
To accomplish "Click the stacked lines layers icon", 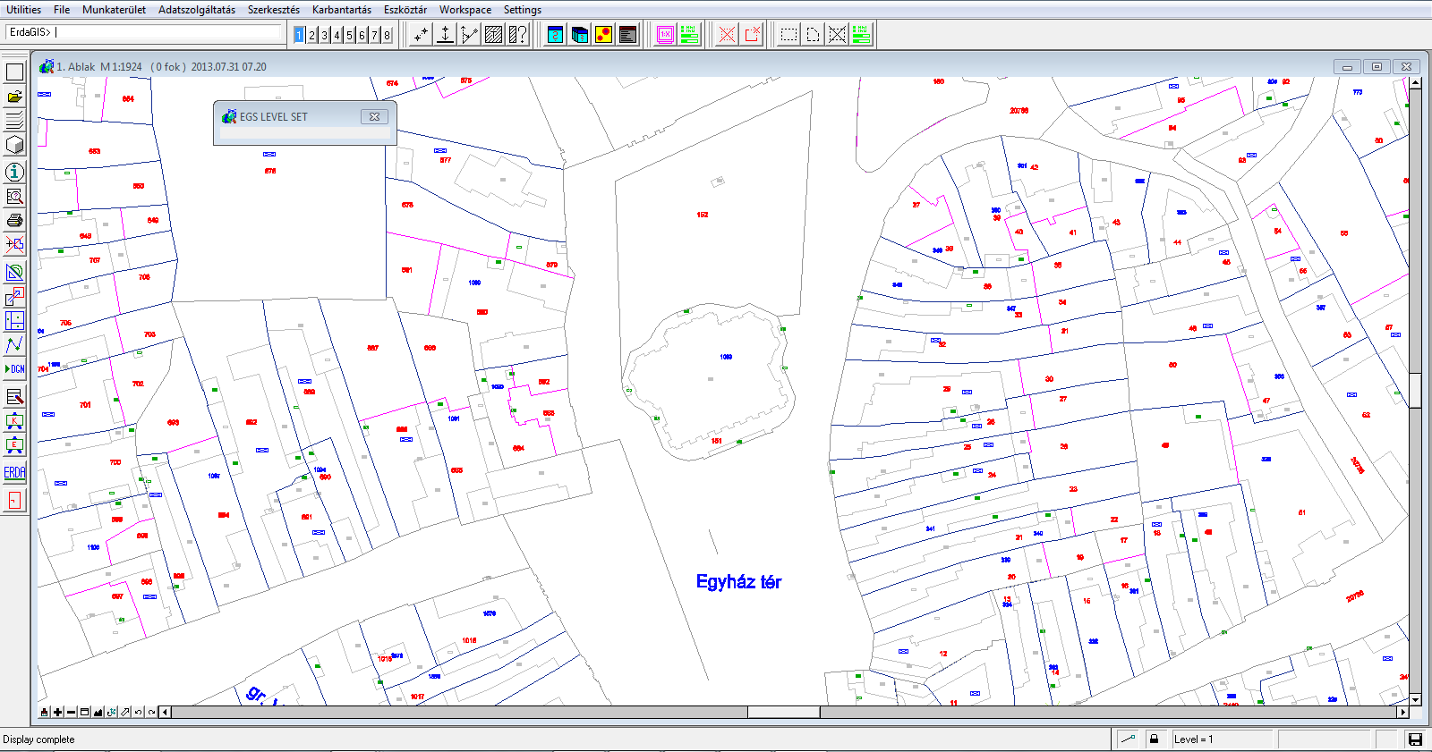I will tap(14, 121).
